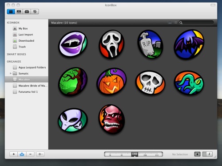Toggle the droplet background button

[x=197, y=154]
